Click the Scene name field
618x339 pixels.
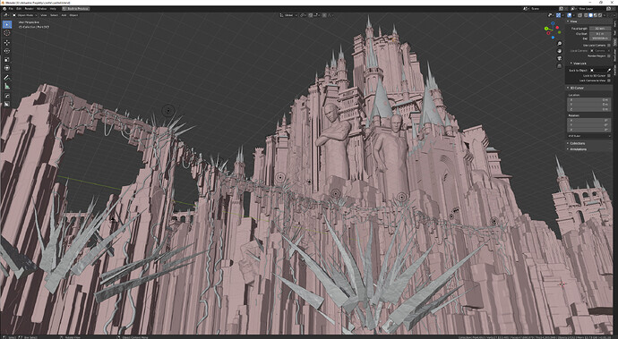[x=543, y=8]
